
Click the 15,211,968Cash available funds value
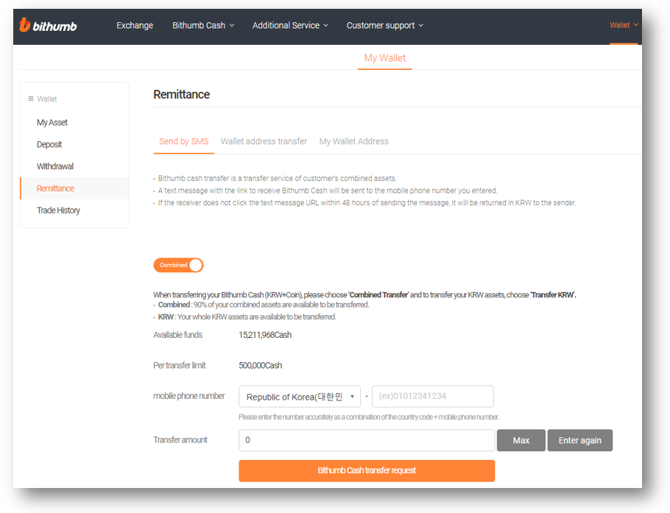pos(265,335)
